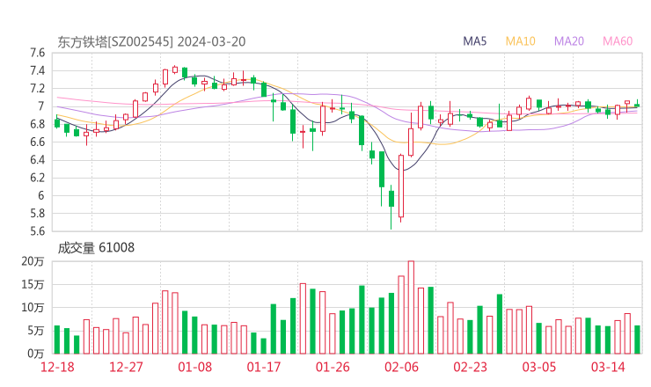Click the first green volume bar at 12-18
This screenshot has width=651, height=387.
point(57,340)
